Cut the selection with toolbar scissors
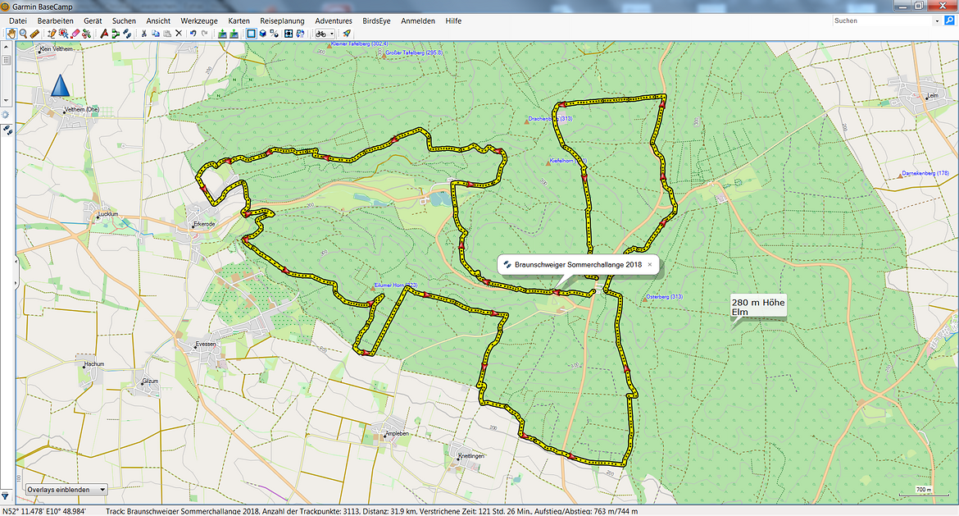 pos(143,34)
